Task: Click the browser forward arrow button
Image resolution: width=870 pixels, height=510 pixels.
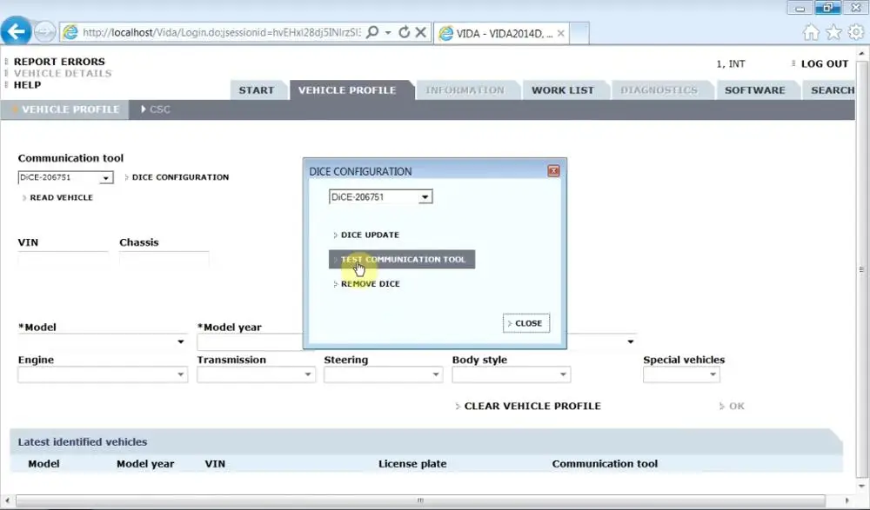Action: coord(44,31)
